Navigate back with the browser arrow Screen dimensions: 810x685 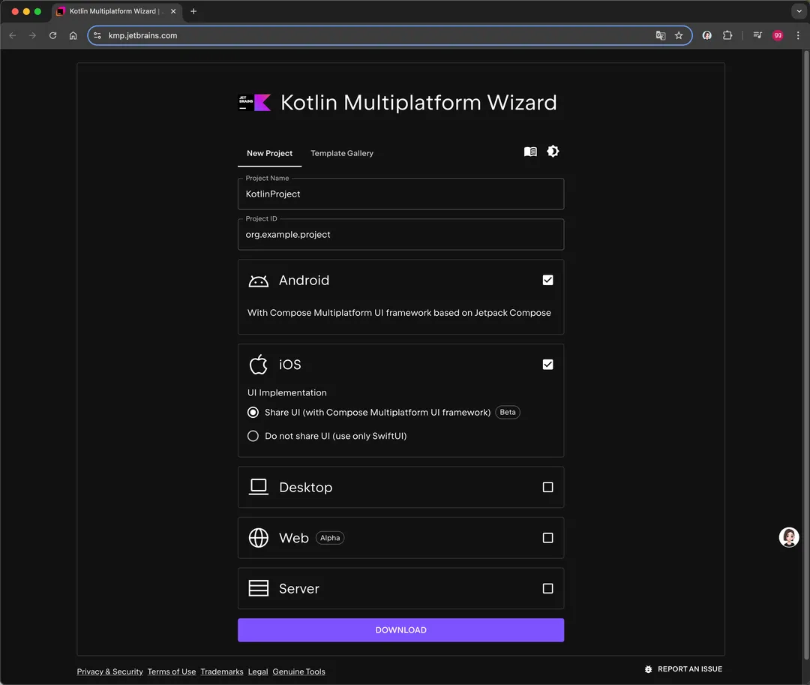(13, 35)
